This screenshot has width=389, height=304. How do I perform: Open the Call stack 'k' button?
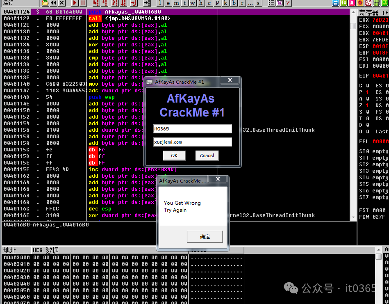(x=225, y=3)
